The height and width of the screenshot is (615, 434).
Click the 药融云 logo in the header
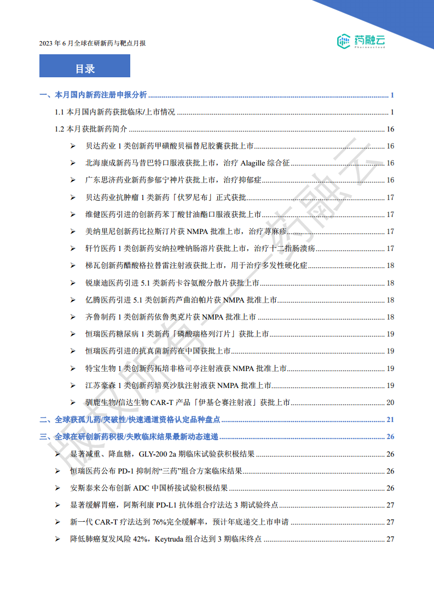click(x=361, y=41)
